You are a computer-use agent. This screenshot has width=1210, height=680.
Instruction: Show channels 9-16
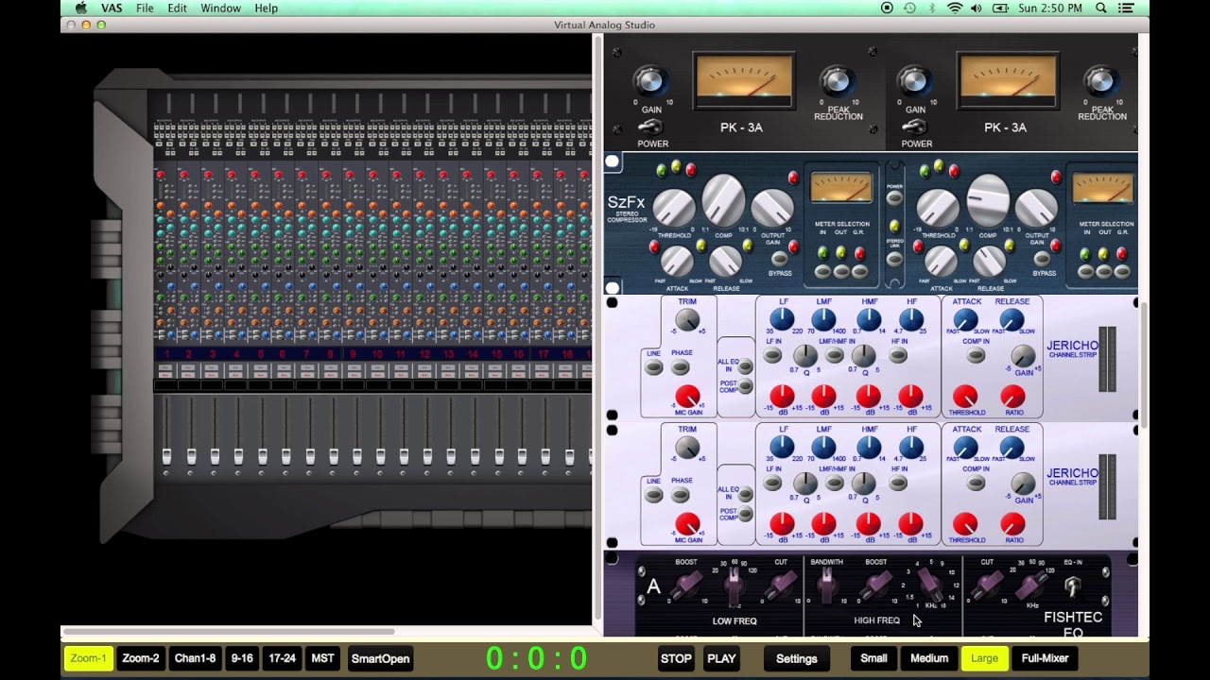(x=242, y=658)
